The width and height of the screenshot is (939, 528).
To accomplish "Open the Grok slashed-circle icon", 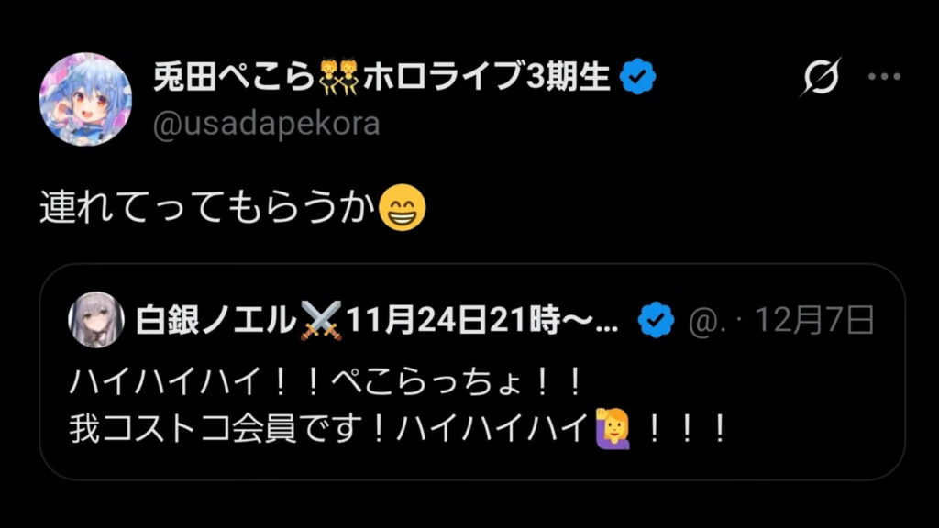I will click(821, 77).
